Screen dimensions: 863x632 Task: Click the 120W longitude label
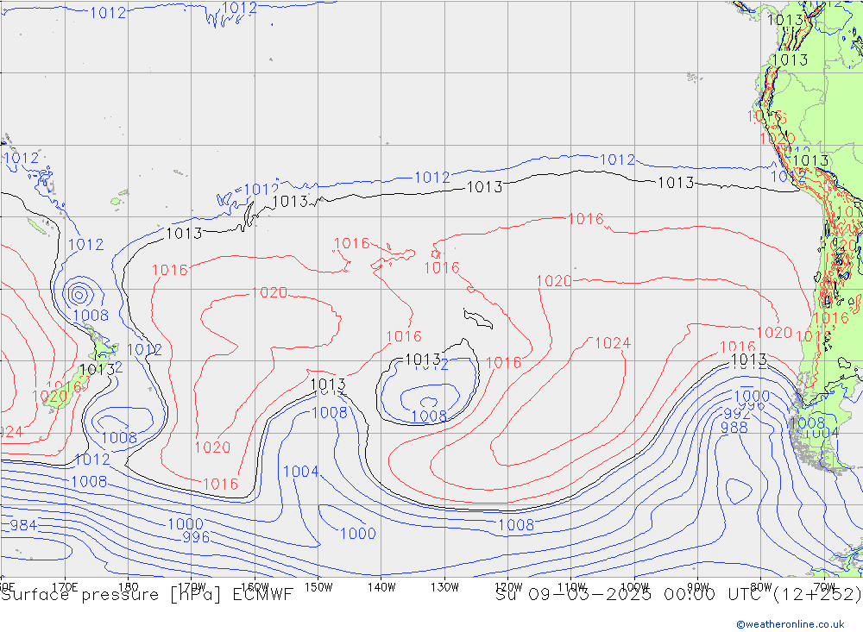[508, 587]
